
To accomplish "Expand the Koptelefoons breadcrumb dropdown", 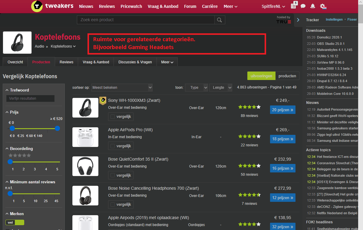I will click(x=63, y=46).
